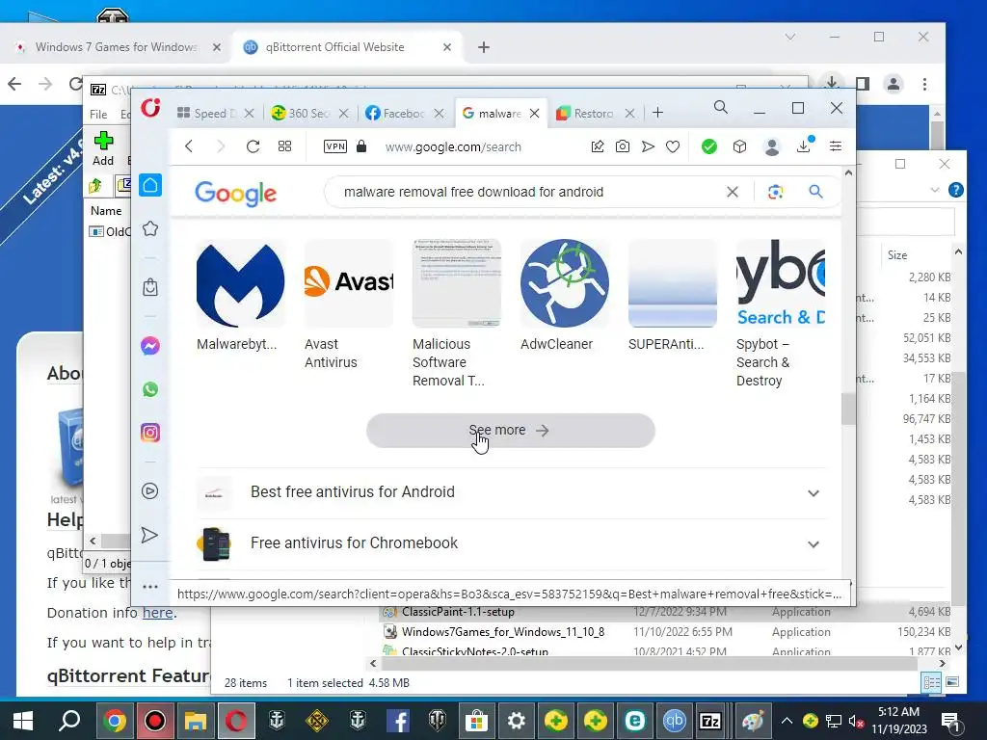Show hidden system tray icons
987x740 pixels.
point(787,721)
